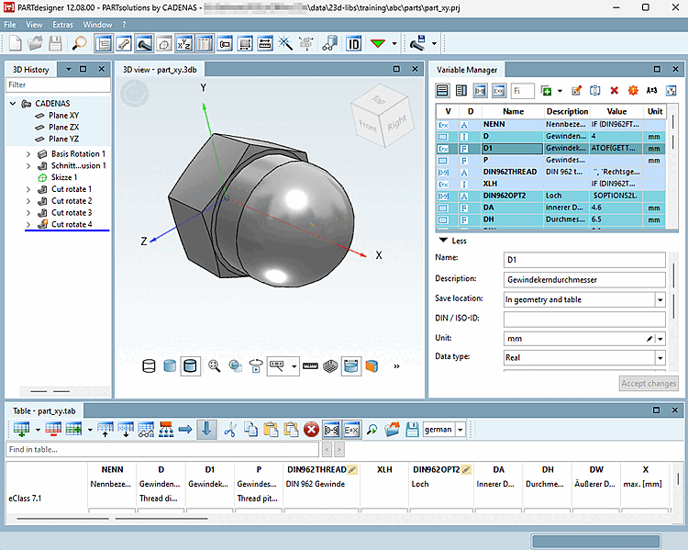
Task: Select the DIN962THREAD variable row
Action: click(x=512, y=171)
